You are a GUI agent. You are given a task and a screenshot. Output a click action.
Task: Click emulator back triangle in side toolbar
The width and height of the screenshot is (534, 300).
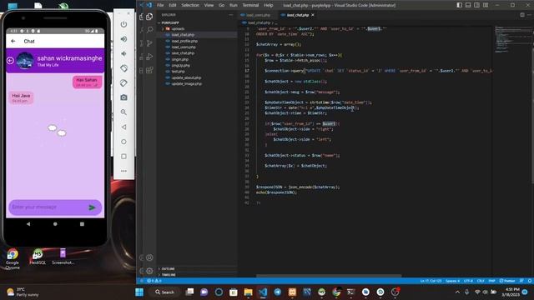point(123,127)
